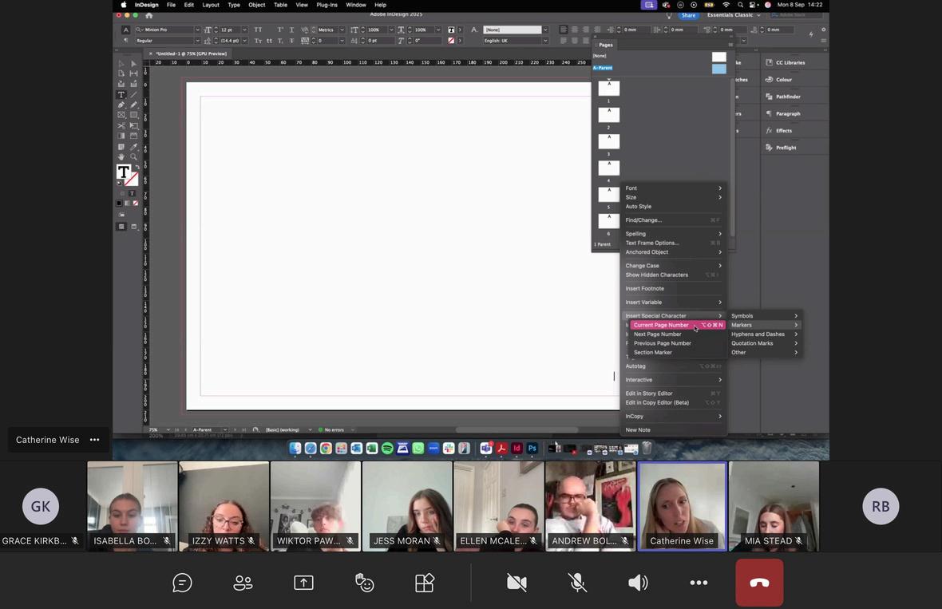Show People participants in Teams

coord(243,583)
